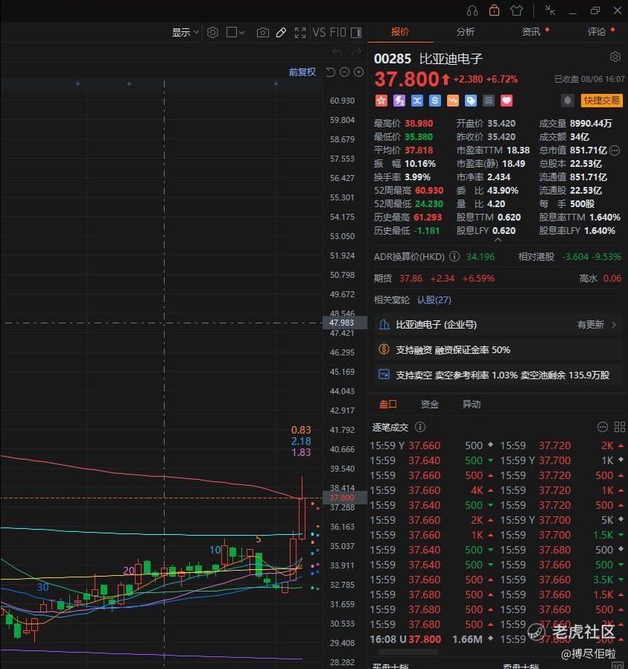Screen dimensions: 628x669
Task: Click the MA indicator value 0.83
Action: (301, 430)
